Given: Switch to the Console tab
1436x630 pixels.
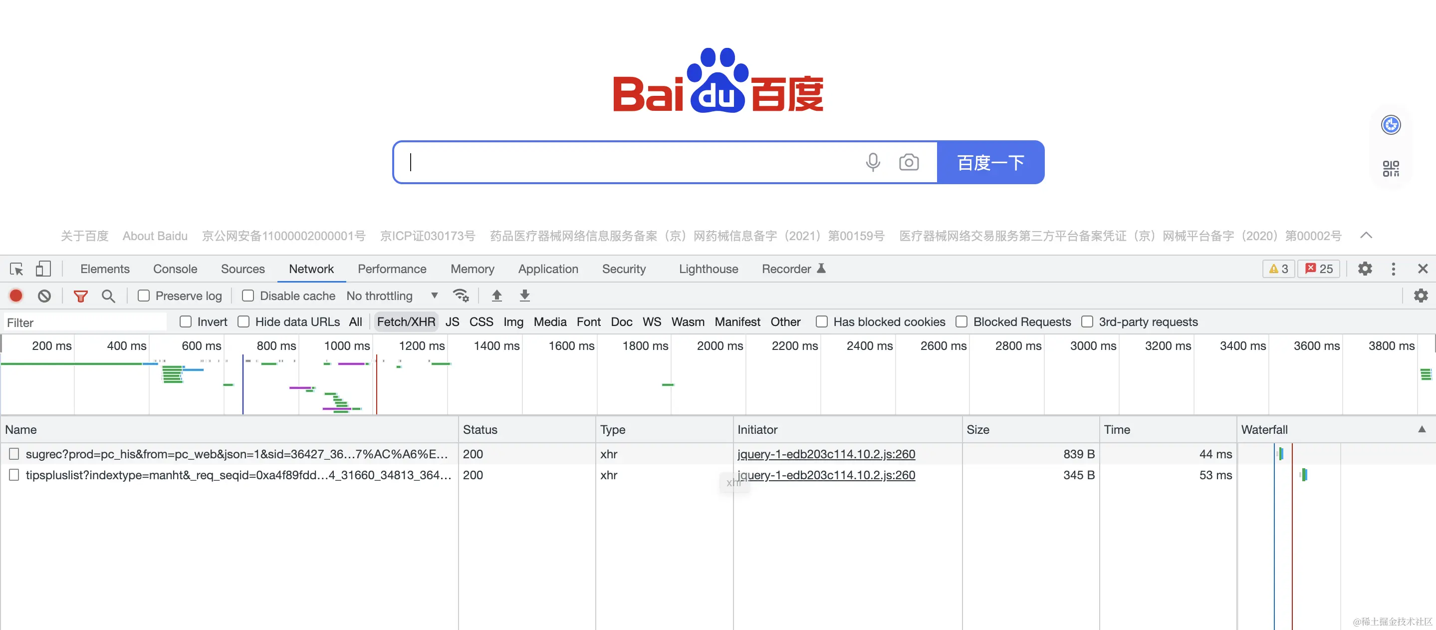Looking at the screenshot, I should 175,269.
